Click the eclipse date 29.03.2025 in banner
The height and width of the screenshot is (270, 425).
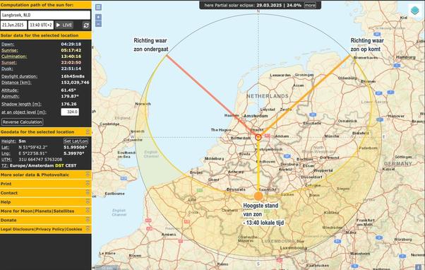point(269,5)
